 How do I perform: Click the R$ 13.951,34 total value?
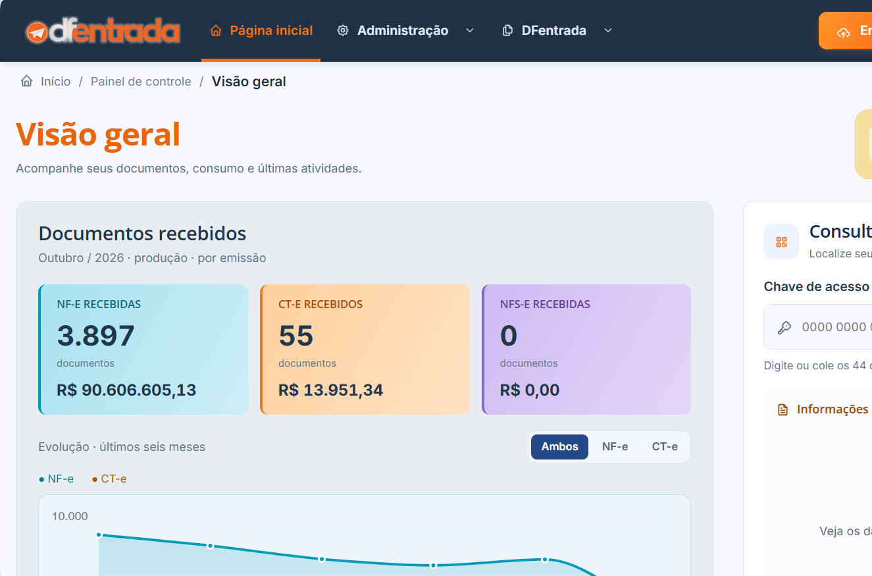(x=330, y=390)
